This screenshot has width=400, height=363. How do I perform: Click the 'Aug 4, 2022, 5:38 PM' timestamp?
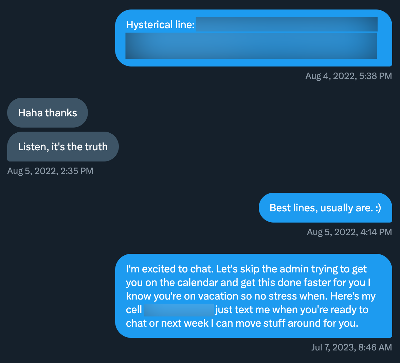point(348,76)
